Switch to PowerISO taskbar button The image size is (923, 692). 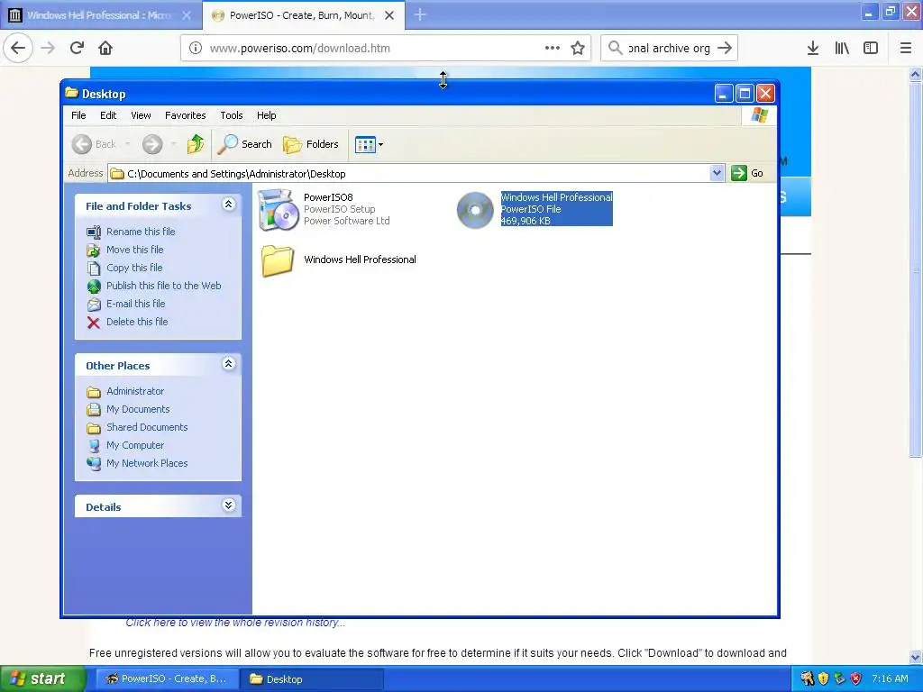tap(167, 678)
